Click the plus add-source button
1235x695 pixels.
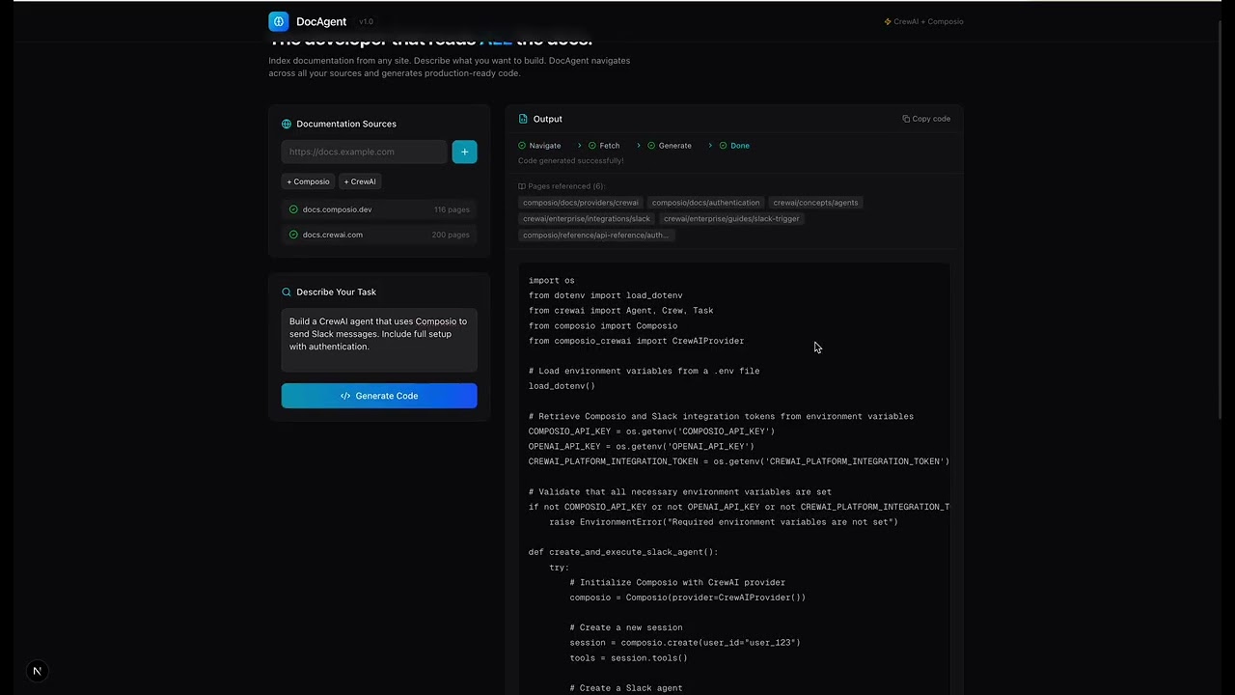tap(464, 152)
